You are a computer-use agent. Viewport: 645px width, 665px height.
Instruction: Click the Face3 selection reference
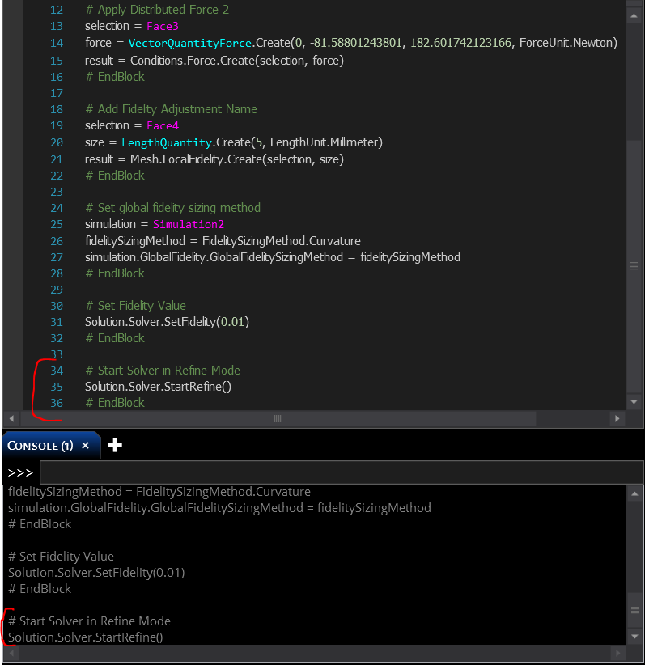[x=163, y=27]
